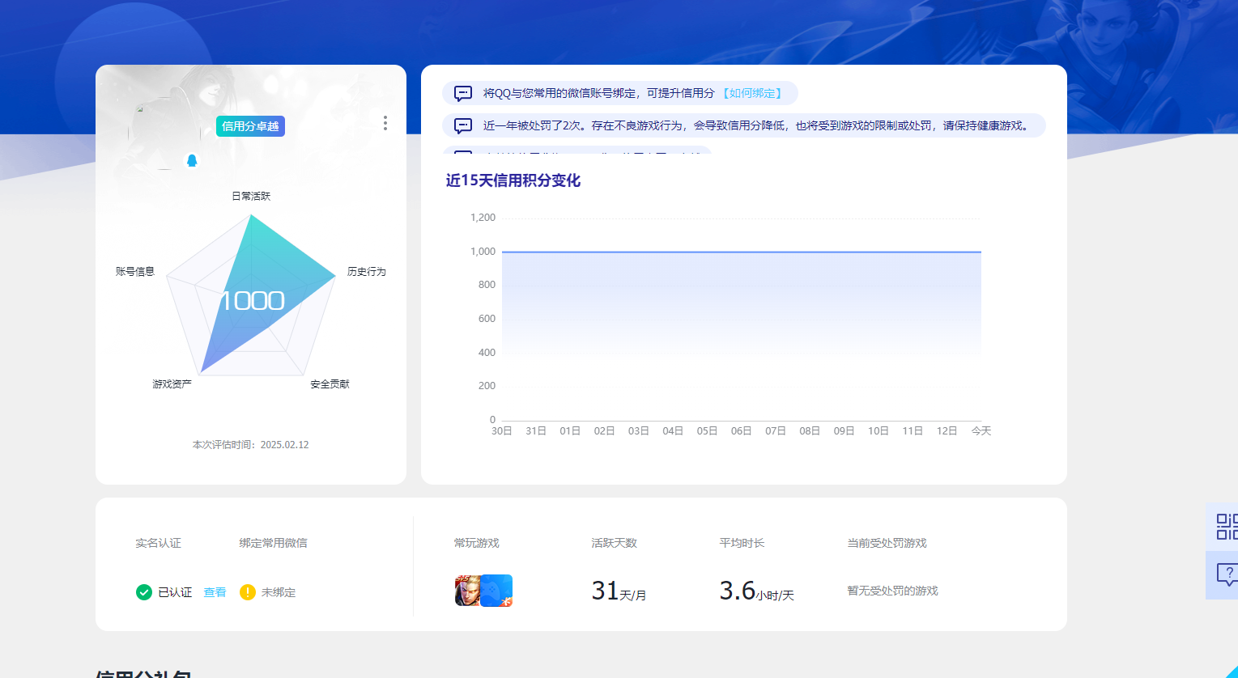The image size is (1238, 678).
Task: Click yellow warning icon beside 未绑定
Action: click(248, 592)
